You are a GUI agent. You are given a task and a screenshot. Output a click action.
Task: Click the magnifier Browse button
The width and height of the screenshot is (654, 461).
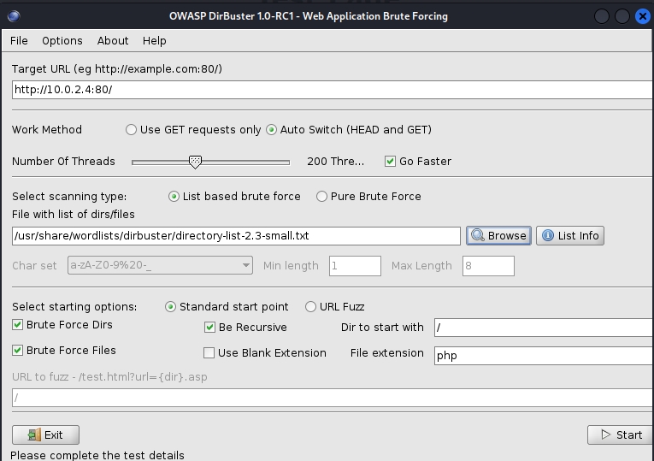[498, 236]
